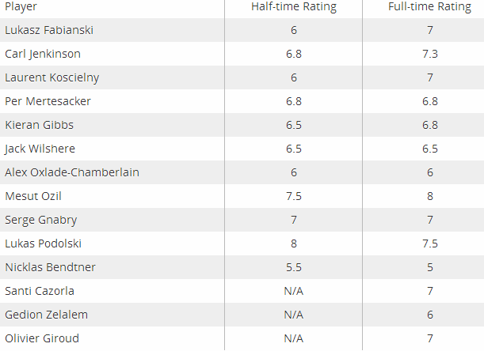Click the Full-time Rating column header
The image size is (484, 351).
(429, 6)
